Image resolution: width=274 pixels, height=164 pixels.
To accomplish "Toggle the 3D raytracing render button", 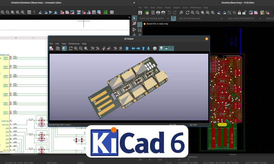I will point(64,49).
